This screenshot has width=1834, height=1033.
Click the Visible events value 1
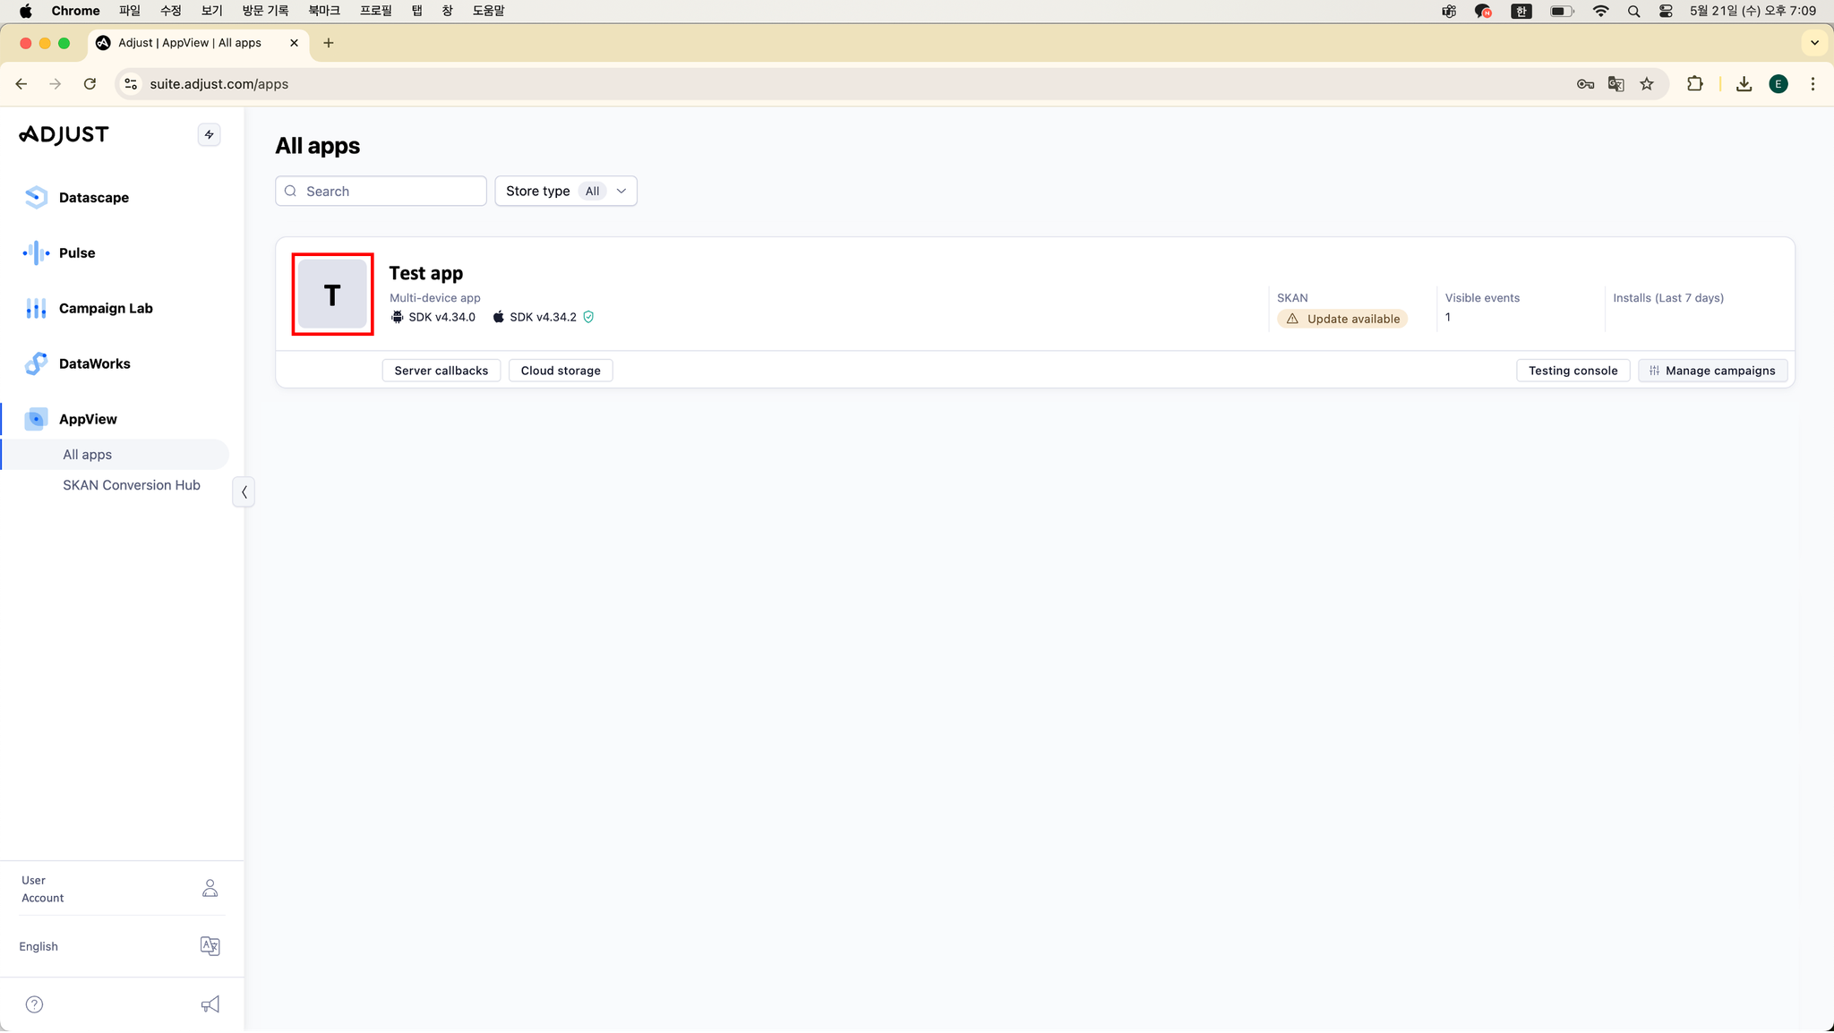tap(1447, 317)
